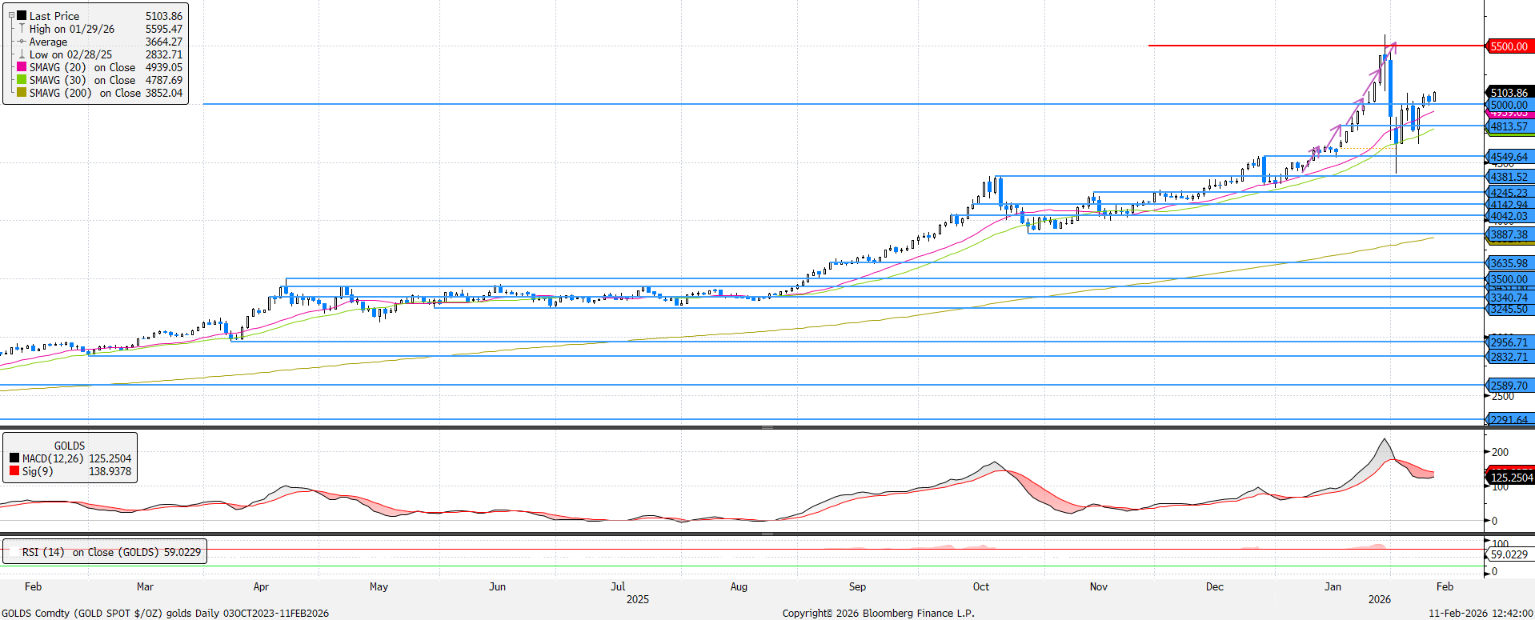
Task: Click the 4549.64 support level tag
Action: tap(1509, 157)
